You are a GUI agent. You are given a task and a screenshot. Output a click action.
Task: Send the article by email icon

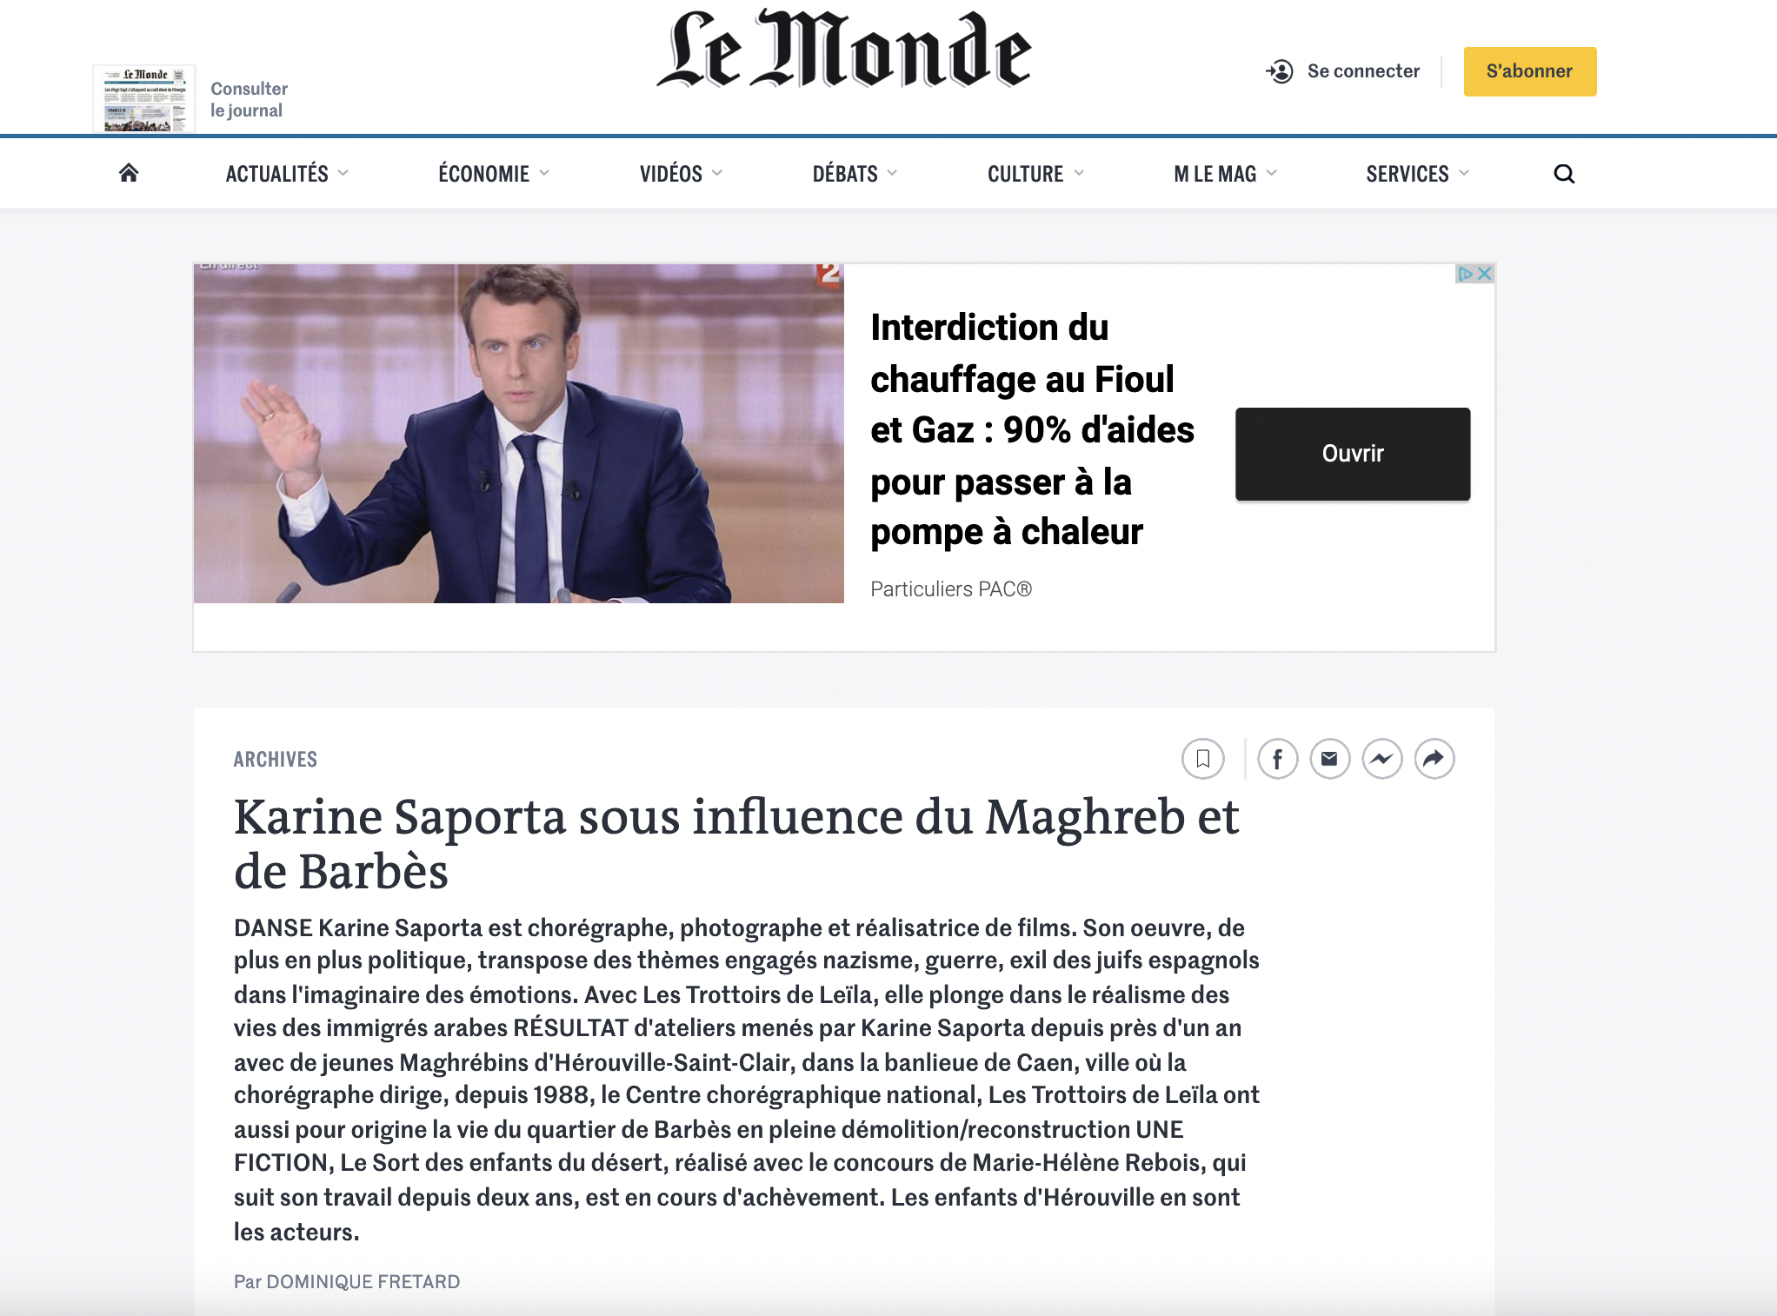(x=1330, y=759)
